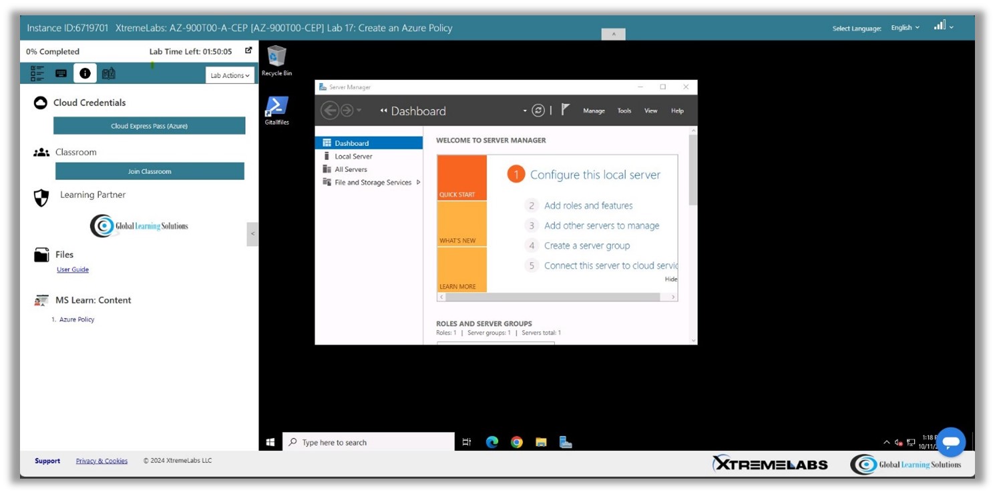Click Server Manager refresh icon
This screenshot has height=494, width=995.
(538, 111)
